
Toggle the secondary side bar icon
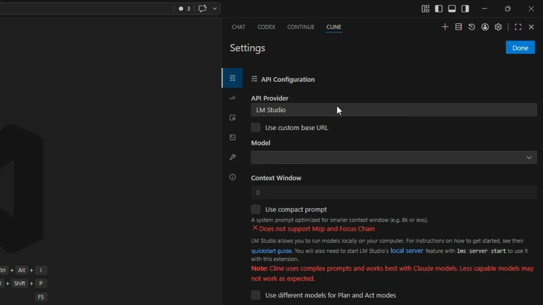pos(465,9)
